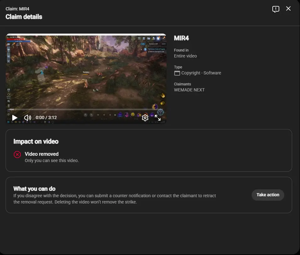Click the 'Claim: MIR4' header text
The height and width of the screenshot is (255, 300).
[x=17, y=9]
